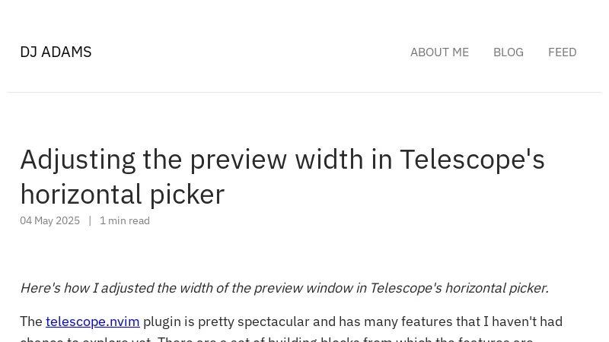
Task: Click 'Telescope's' in the italic summary
Action: tap(405, 288)
